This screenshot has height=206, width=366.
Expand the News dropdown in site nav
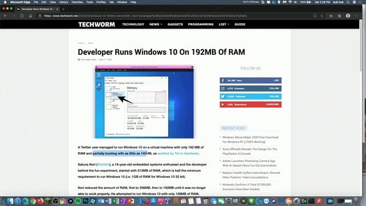click(156, 24)
